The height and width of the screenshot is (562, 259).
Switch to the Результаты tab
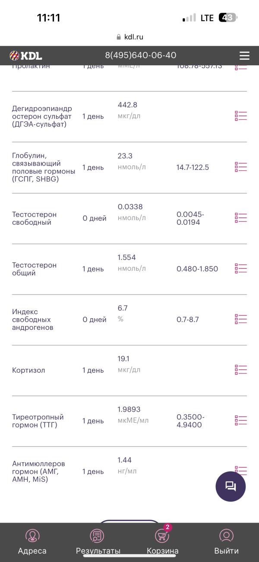click(98, 542)
